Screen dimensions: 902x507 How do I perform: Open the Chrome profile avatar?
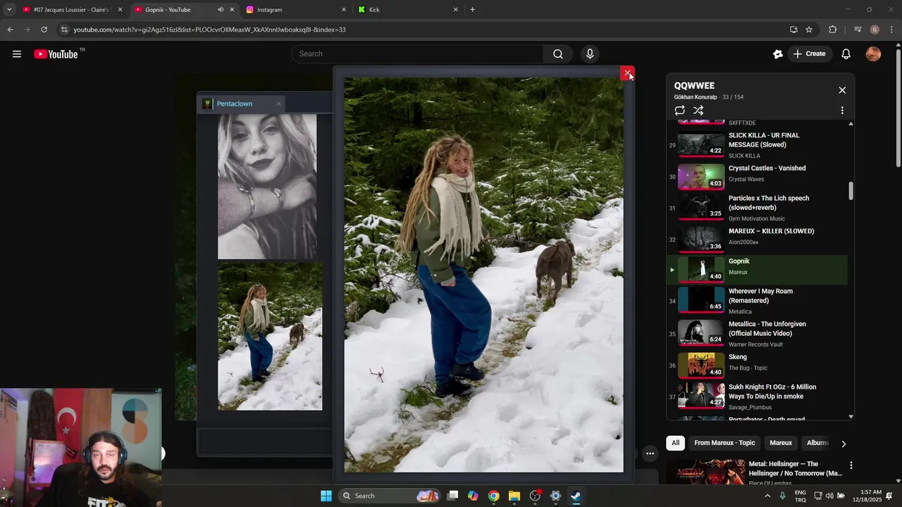tap(875, 30)
